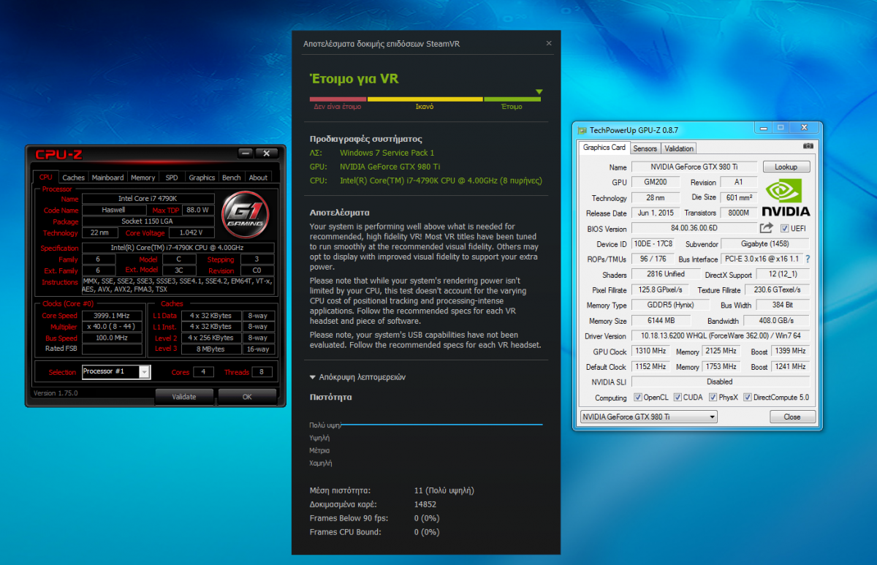Select the CPU tab in CPU-Z

[46, 177]
